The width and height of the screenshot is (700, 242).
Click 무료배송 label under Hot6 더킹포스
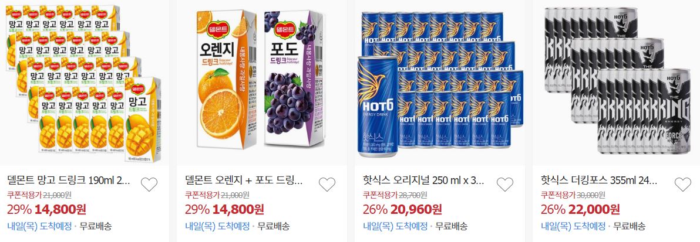click(630, 226)
